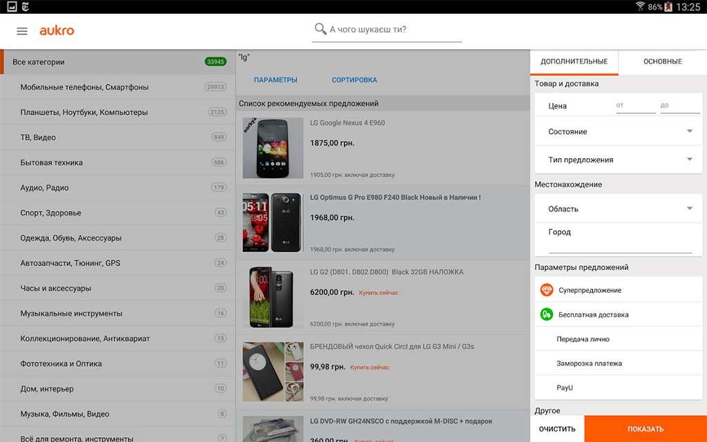Viewport: 707px width, 442px height.
Task: Switch to the ОСНОВНЫЕ tab
Action: tap(662, 61)
